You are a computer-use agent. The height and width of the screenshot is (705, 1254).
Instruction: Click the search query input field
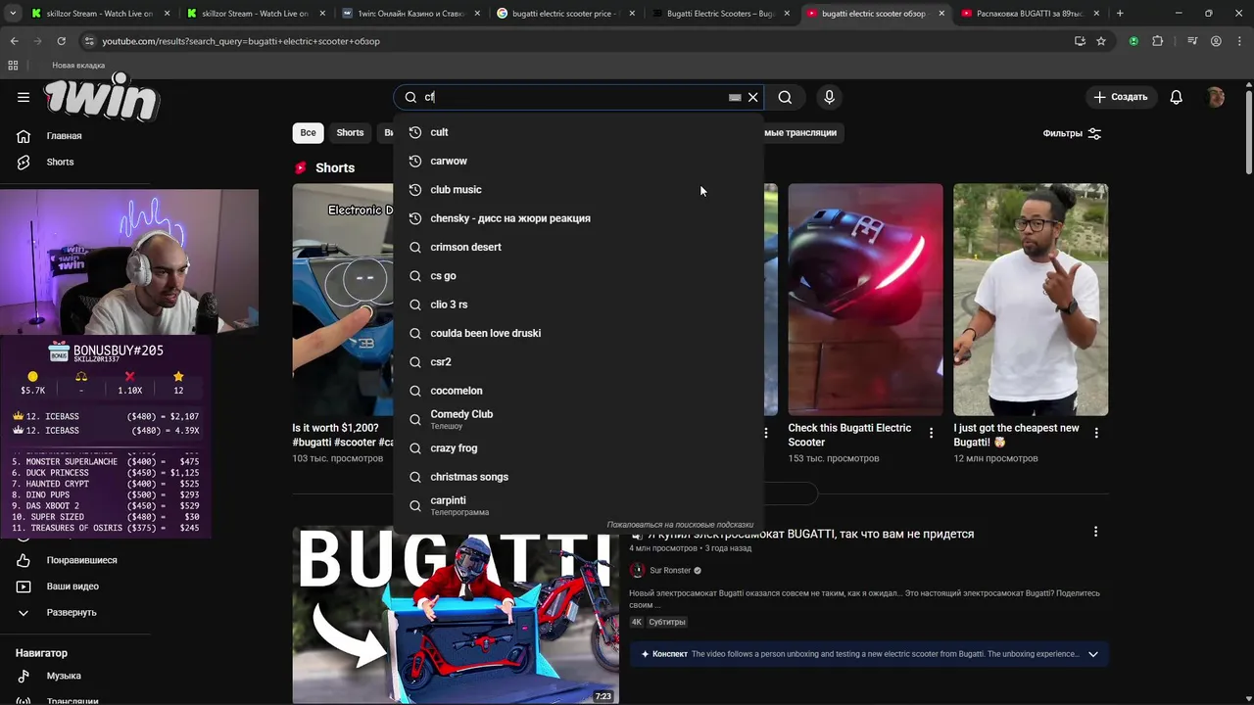(x=573, y=97)
